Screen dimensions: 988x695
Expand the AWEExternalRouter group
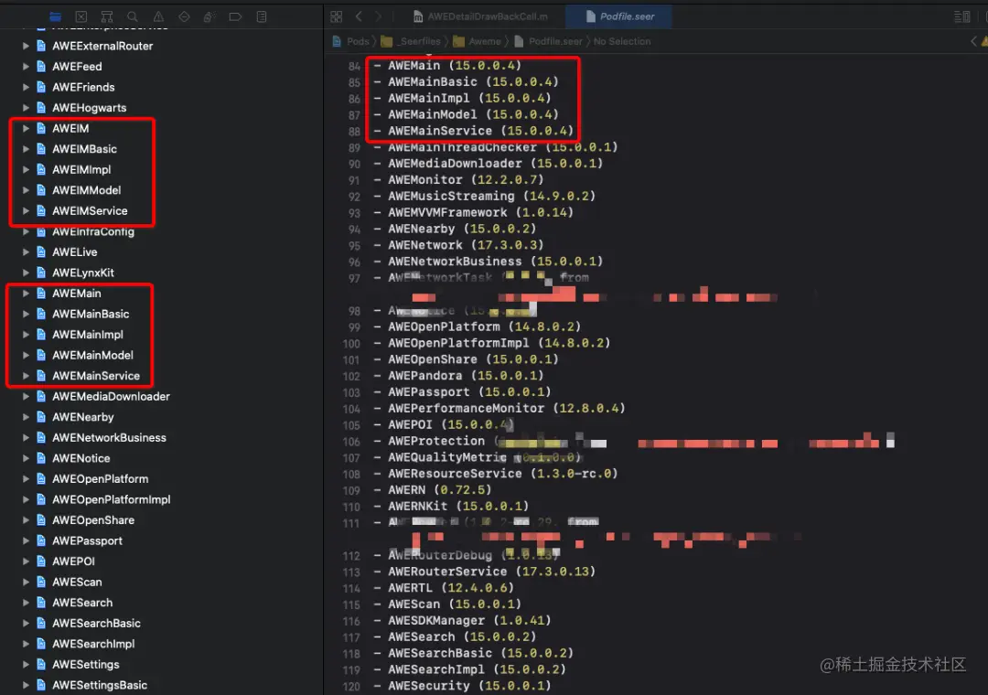pyautogui.click(x=26, y=46)
